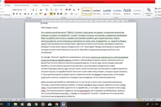The width and height of the screenshot is (161, 107).
Task: Click the Multilevel List icon
Action: (61, 10)
